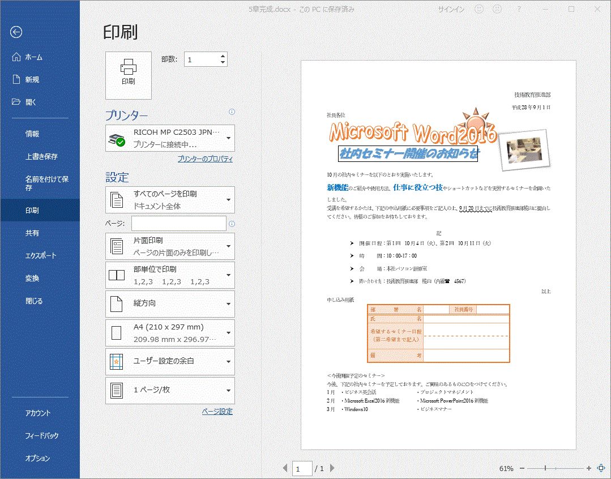Click the frown feedback icon in title bar
The height and width of the screenshot is (479, 611).
497,9
